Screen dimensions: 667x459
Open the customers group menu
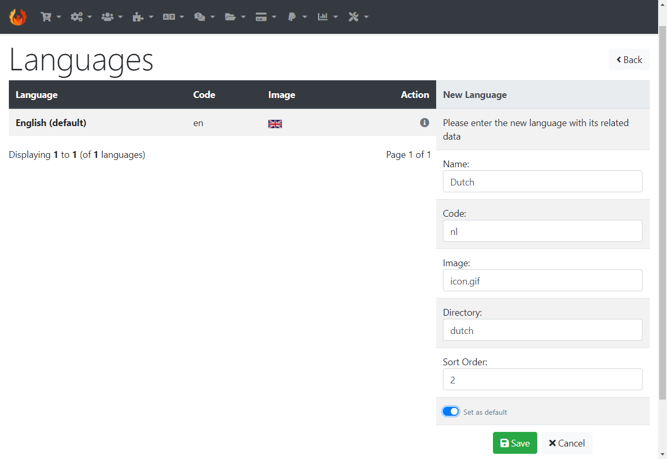pyautogui.click(x=112, y=17)
